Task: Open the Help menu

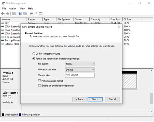Action: (31, 8)
